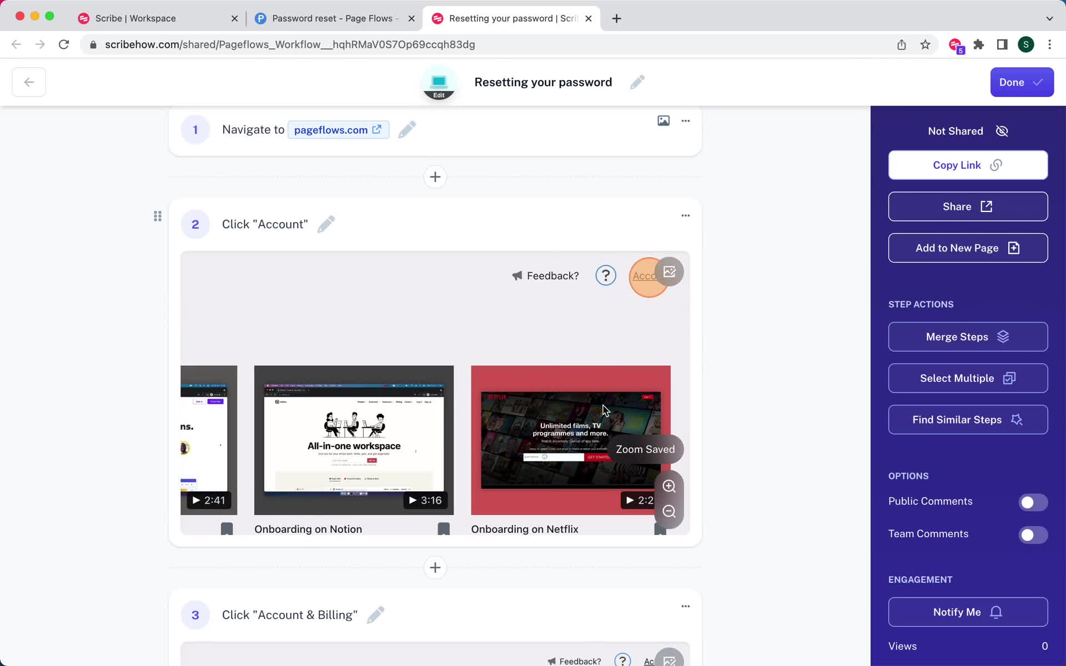Open step 3 overflow menu
This screenshot has height=666, width=1066.
click(685, 606)
